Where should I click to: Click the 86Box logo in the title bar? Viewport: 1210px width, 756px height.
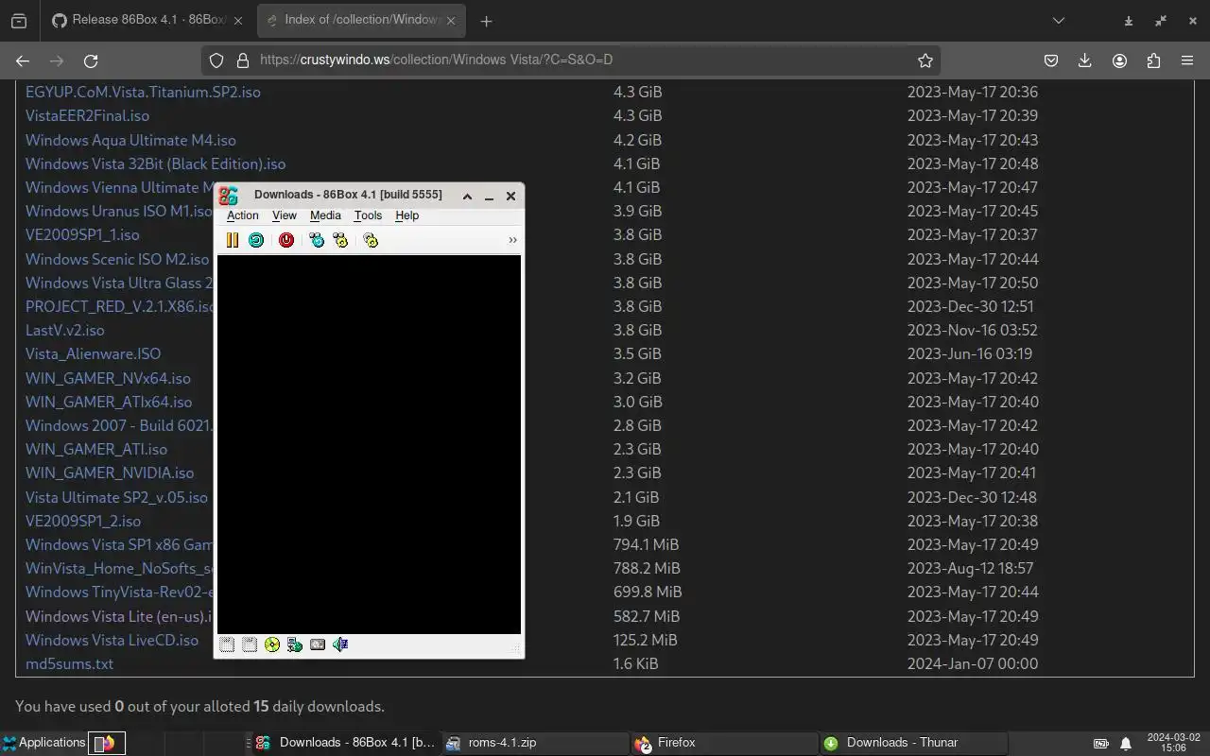[x=228, y=196]
